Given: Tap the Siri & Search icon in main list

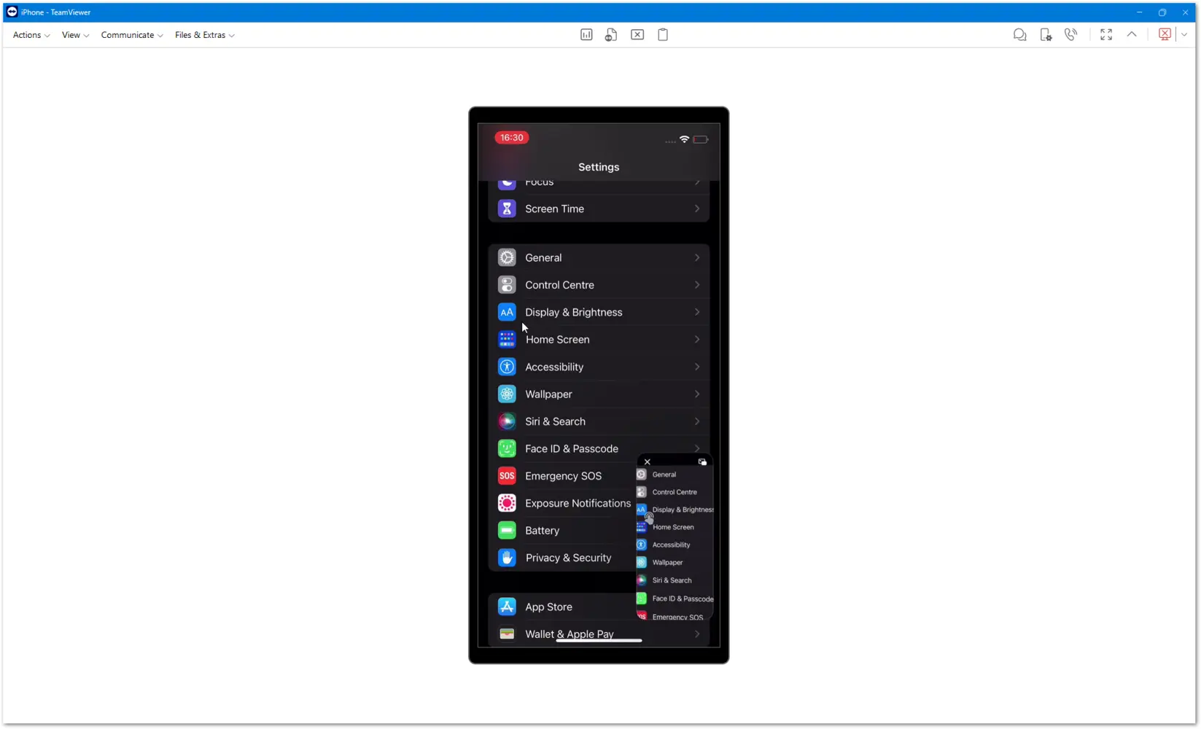Looking at the screenshot, I should point(507,421).
